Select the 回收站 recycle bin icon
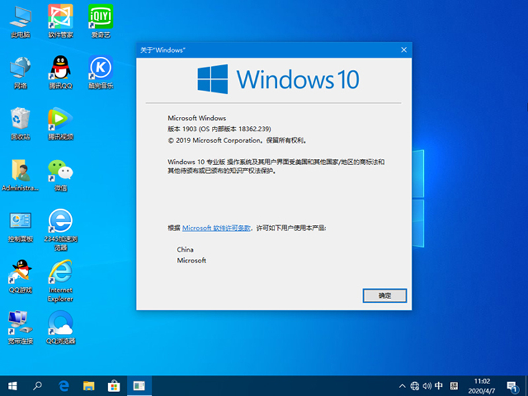The image size is (528, 396). [20, 119]
